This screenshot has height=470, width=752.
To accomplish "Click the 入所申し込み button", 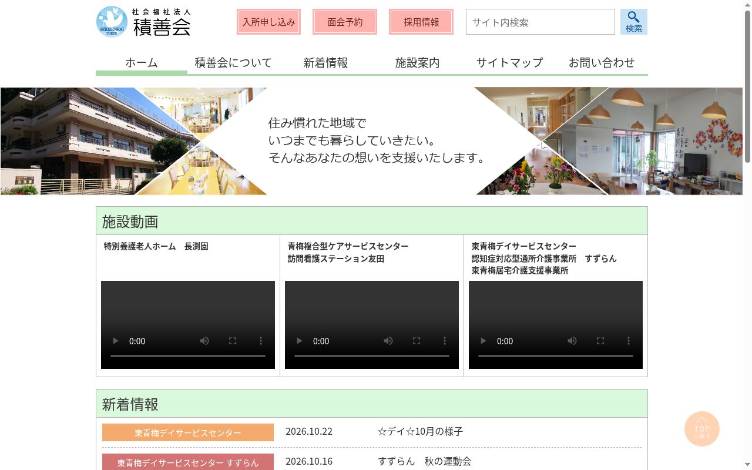I will pos(268,22).
